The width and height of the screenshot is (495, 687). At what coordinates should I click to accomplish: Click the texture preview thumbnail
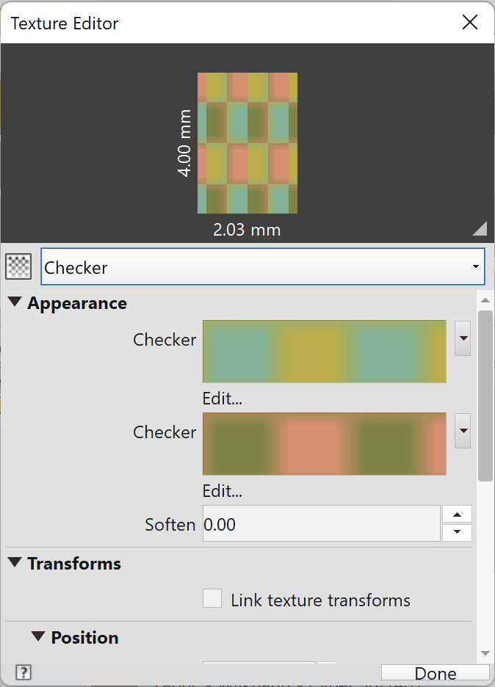pos(247,142)
